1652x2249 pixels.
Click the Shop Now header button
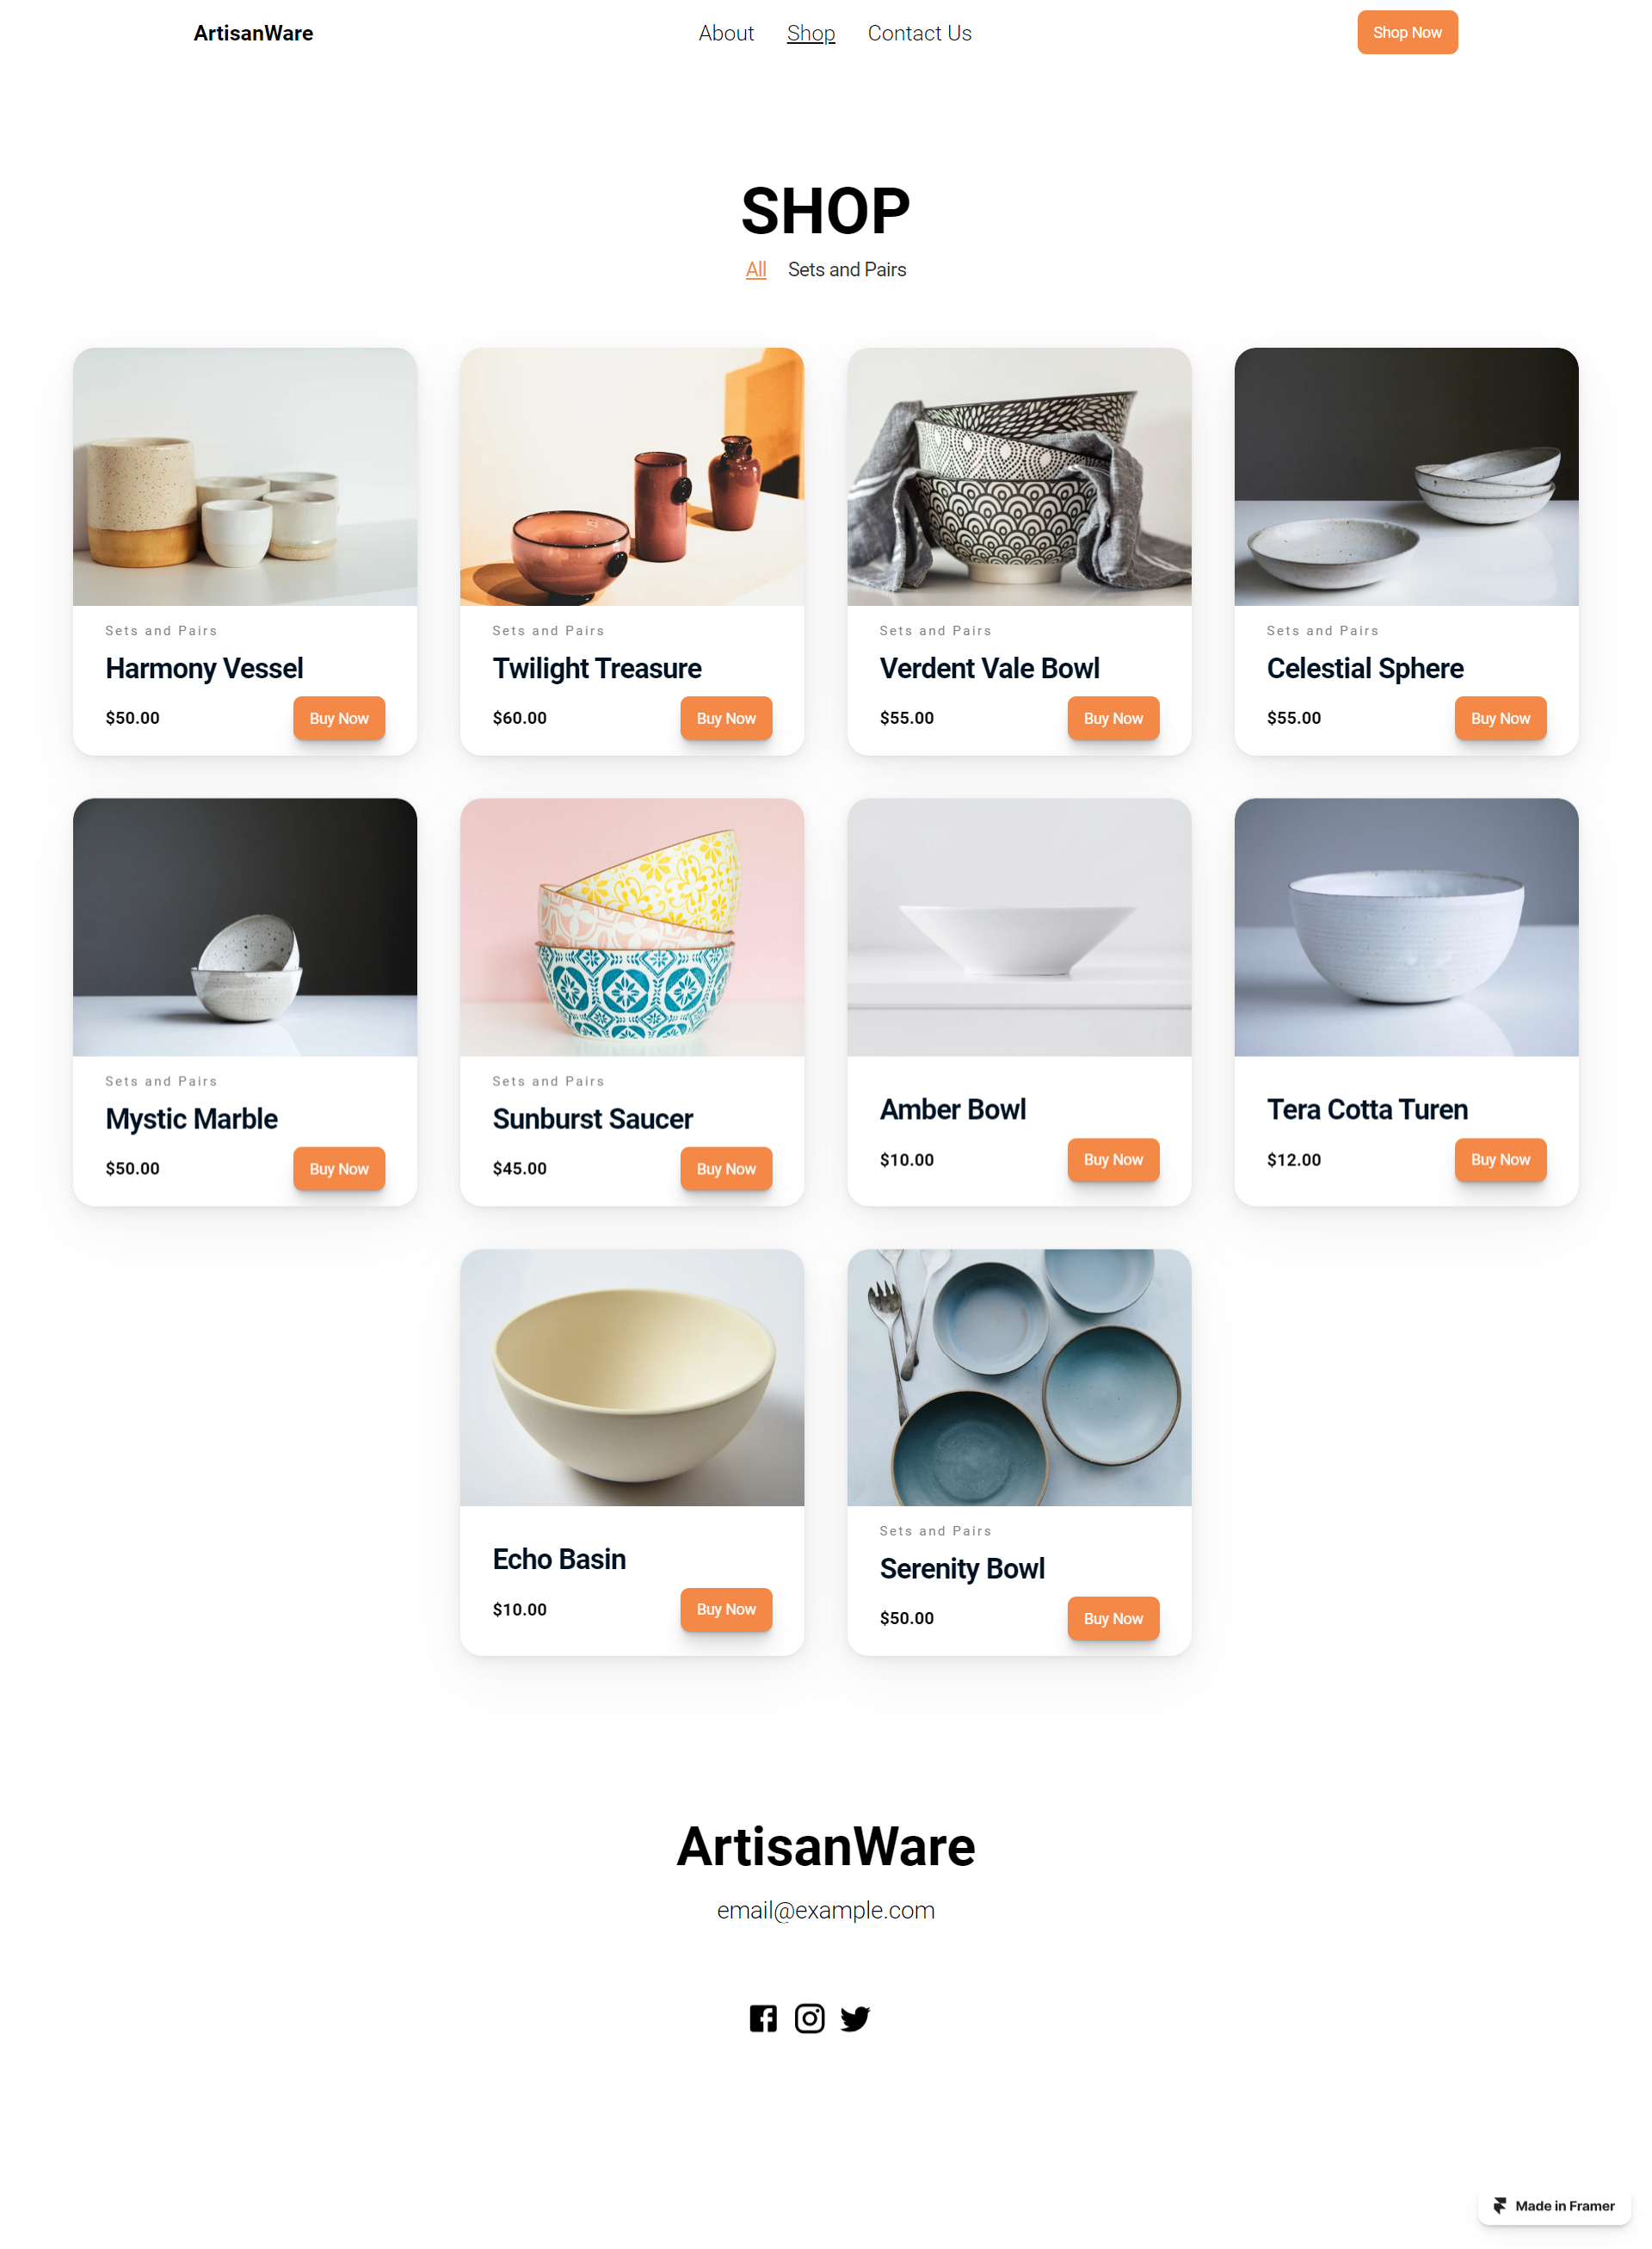(1407, 32)
